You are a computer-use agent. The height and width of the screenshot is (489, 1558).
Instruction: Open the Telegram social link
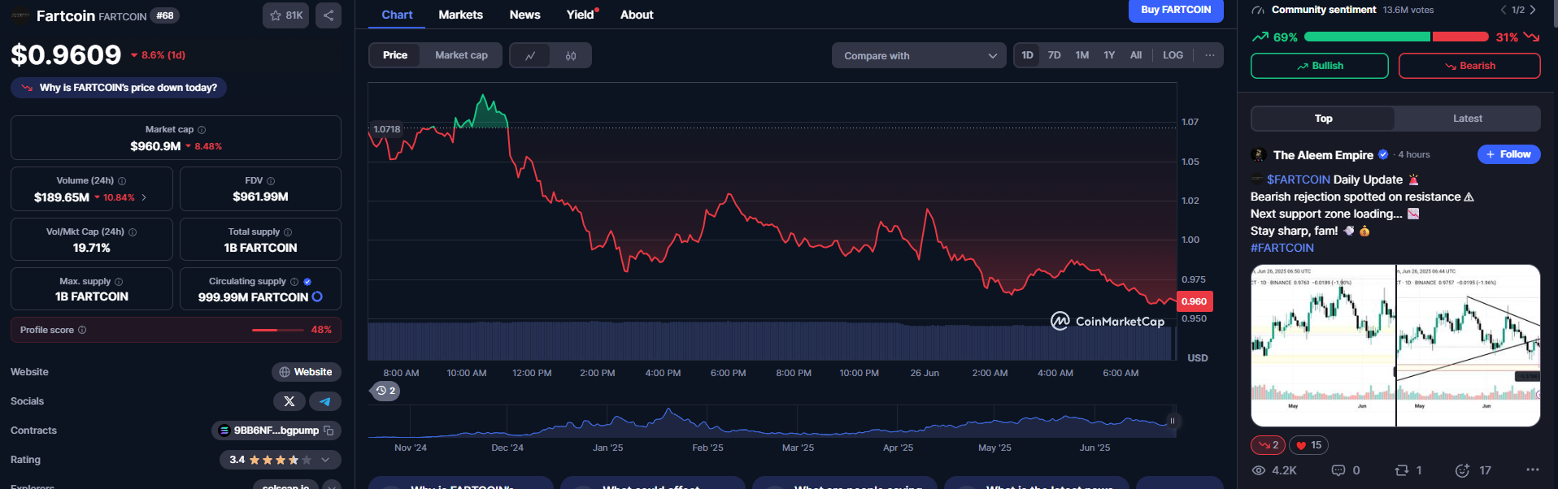325,401
